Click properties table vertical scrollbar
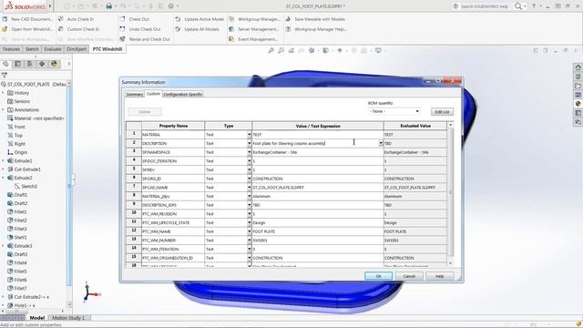 [x=451, y=193]
